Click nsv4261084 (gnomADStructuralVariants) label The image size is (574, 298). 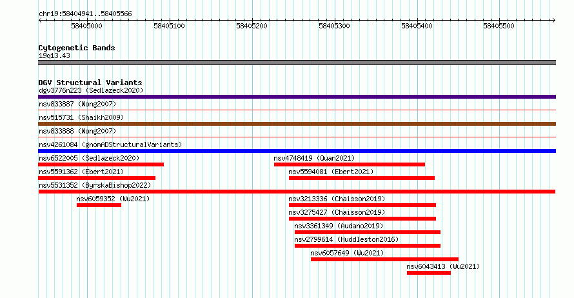(110, 144)
